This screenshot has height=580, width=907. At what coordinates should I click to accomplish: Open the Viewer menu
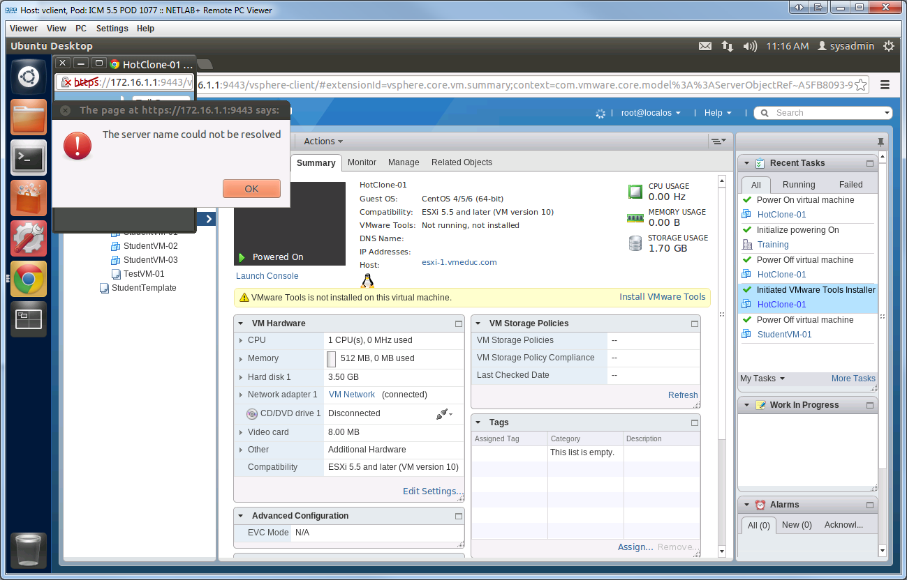(24, 29)
